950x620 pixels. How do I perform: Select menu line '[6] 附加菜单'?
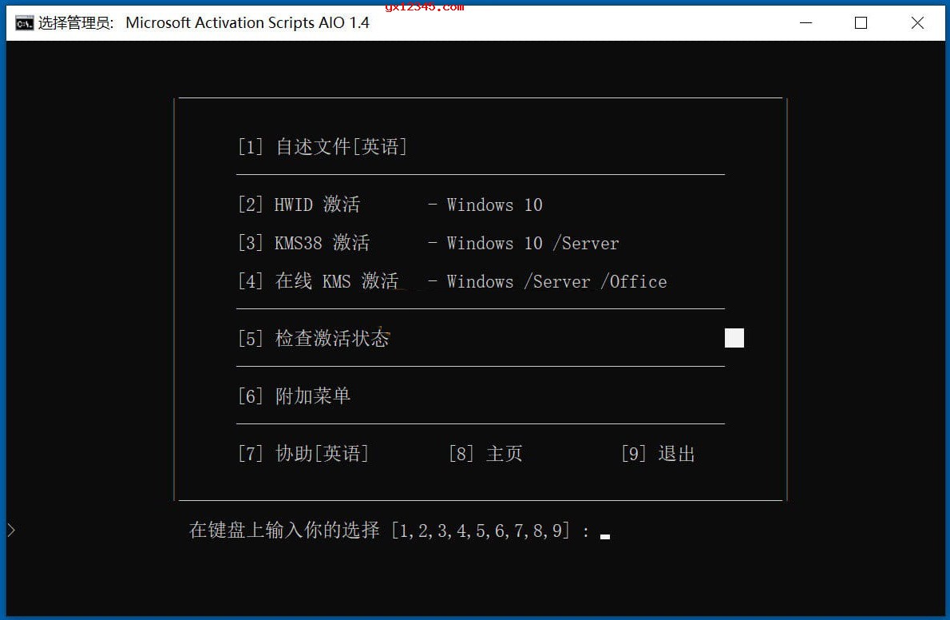[x=295, y=396]
